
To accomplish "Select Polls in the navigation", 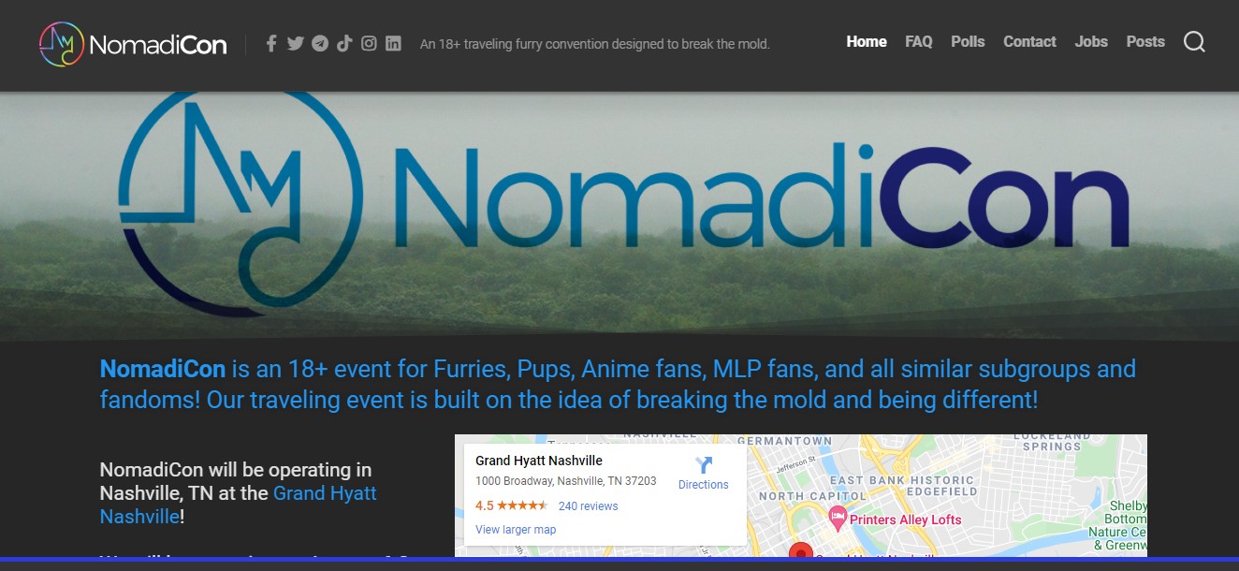I will 968,42.
